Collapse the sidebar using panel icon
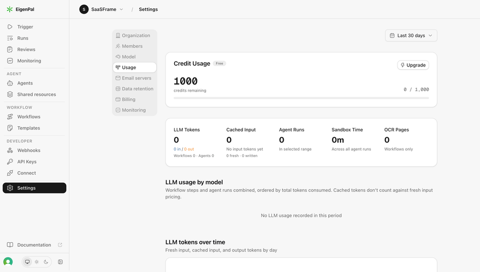 tap(60, 262)
